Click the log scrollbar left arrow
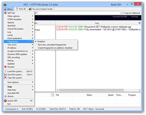Viewport: 146px width, 115px height. coord(58,90)
